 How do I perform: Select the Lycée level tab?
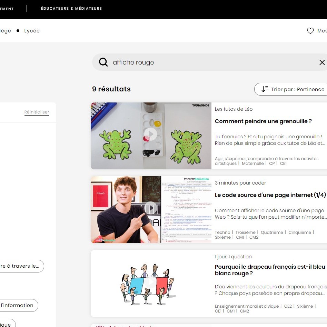(32, 31)
